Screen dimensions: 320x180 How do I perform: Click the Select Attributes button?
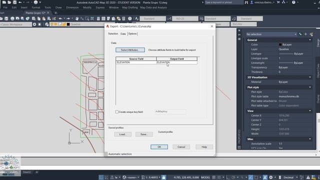(130, 50)
